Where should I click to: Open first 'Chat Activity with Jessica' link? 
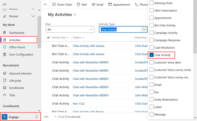pyautogui.click(x=89, y=46)
